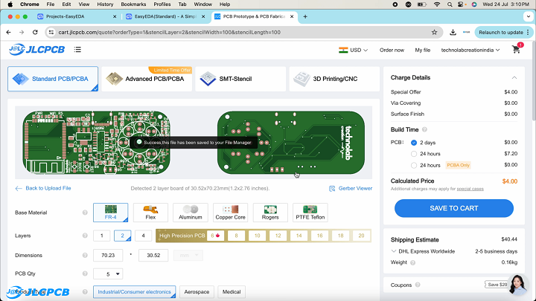This screenshot has height=301, width=536.
Task: Expand technolabcreationindia account menu
Action: [x=470, y=51]
